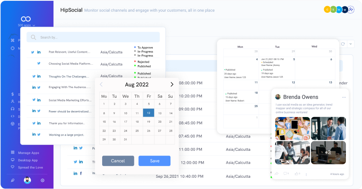This screenshot has height=189, width=362.
Task: Click the add user icon in header
Action: tap(351, 9)
